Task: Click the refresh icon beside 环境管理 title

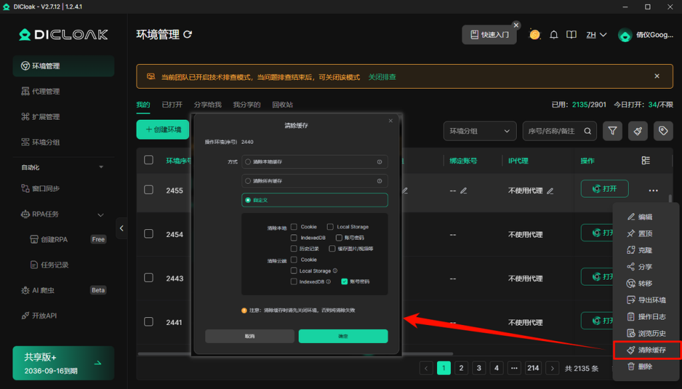Action: tap(188, 35)
